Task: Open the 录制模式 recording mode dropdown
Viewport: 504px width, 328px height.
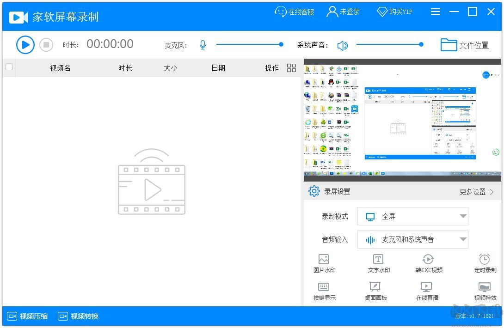Action: [x=413, y=216]
